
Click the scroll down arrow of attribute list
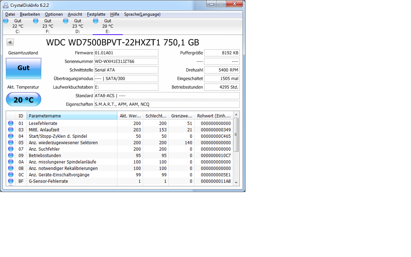coord(236,182)
